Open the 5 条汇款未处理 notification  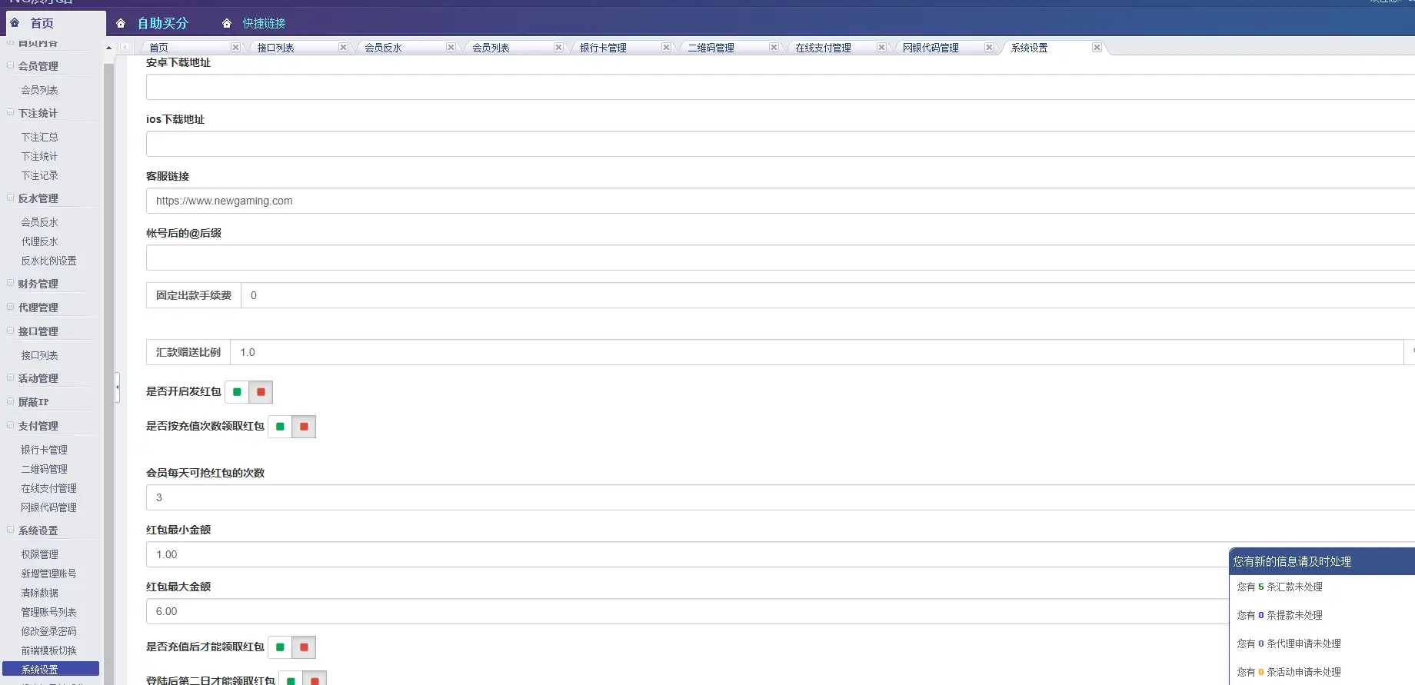click(x=1280, y=587)
